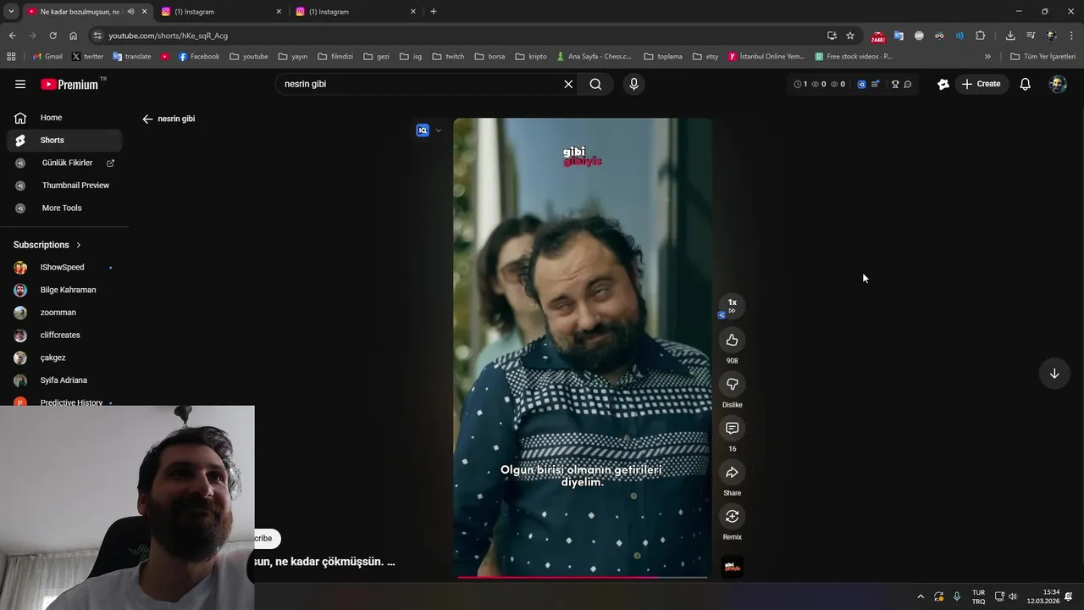Remix this Short
Screen dimensions: 1084x610
[733, 517]
